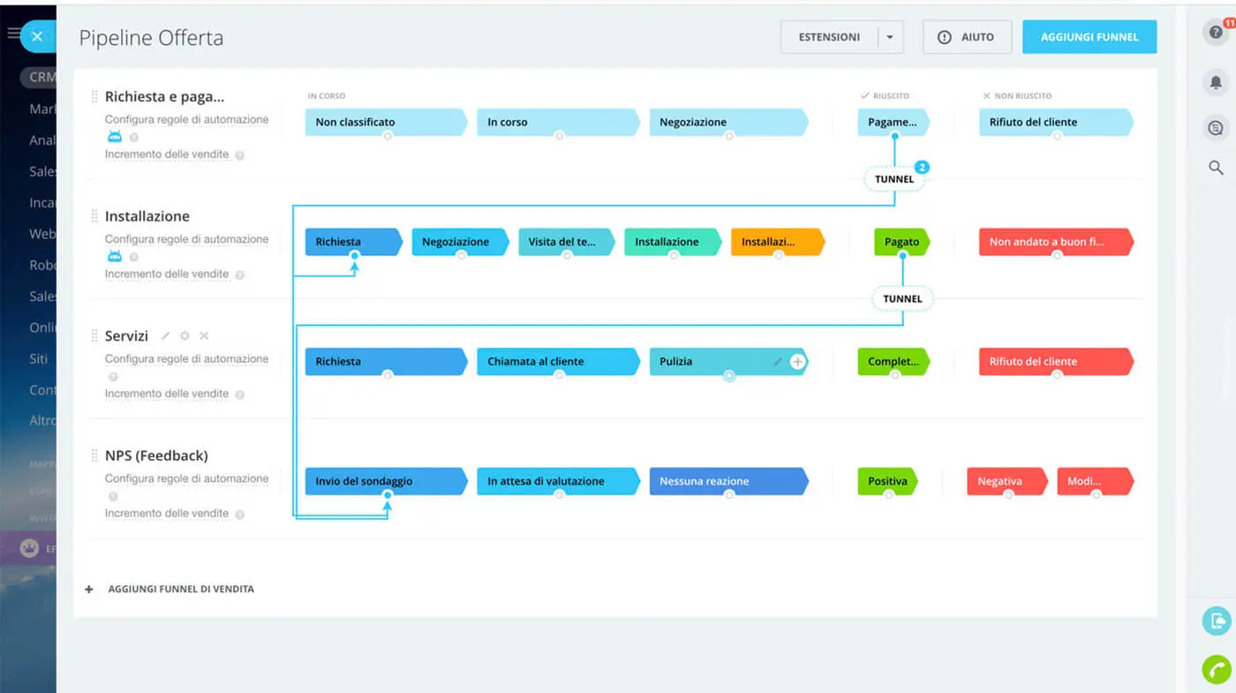Click the AGGIUNGI FUNNEL DI VENDITA link
The width and height of the screenshot is (1236, 693).
(x=181, y=589)
